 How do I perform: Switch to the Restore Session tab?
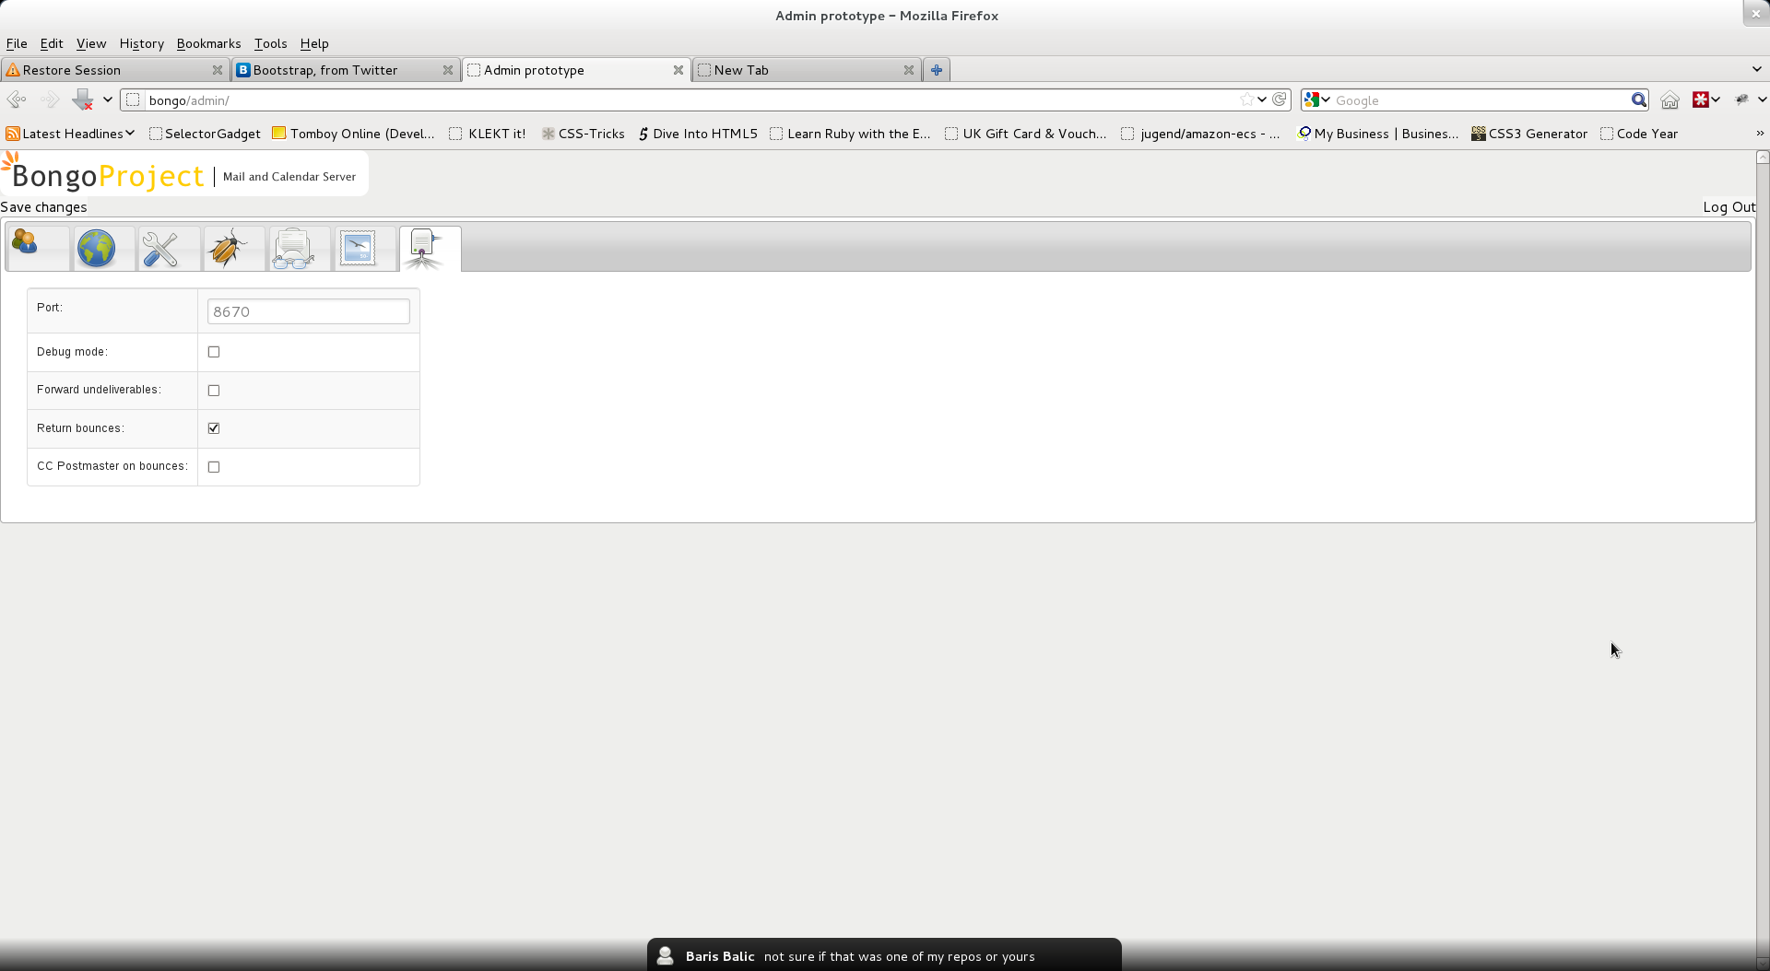[x=114, y=70]
